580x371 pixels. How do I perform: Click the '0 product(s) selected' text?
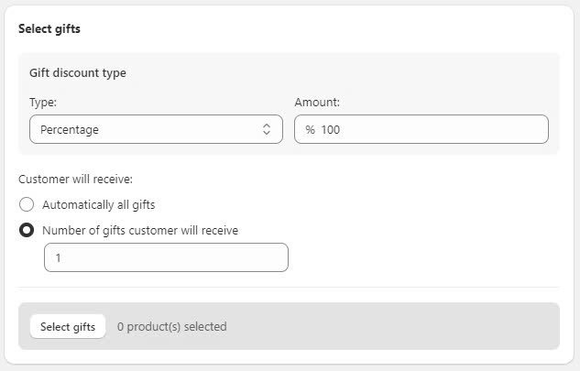[x=171, y=327]
